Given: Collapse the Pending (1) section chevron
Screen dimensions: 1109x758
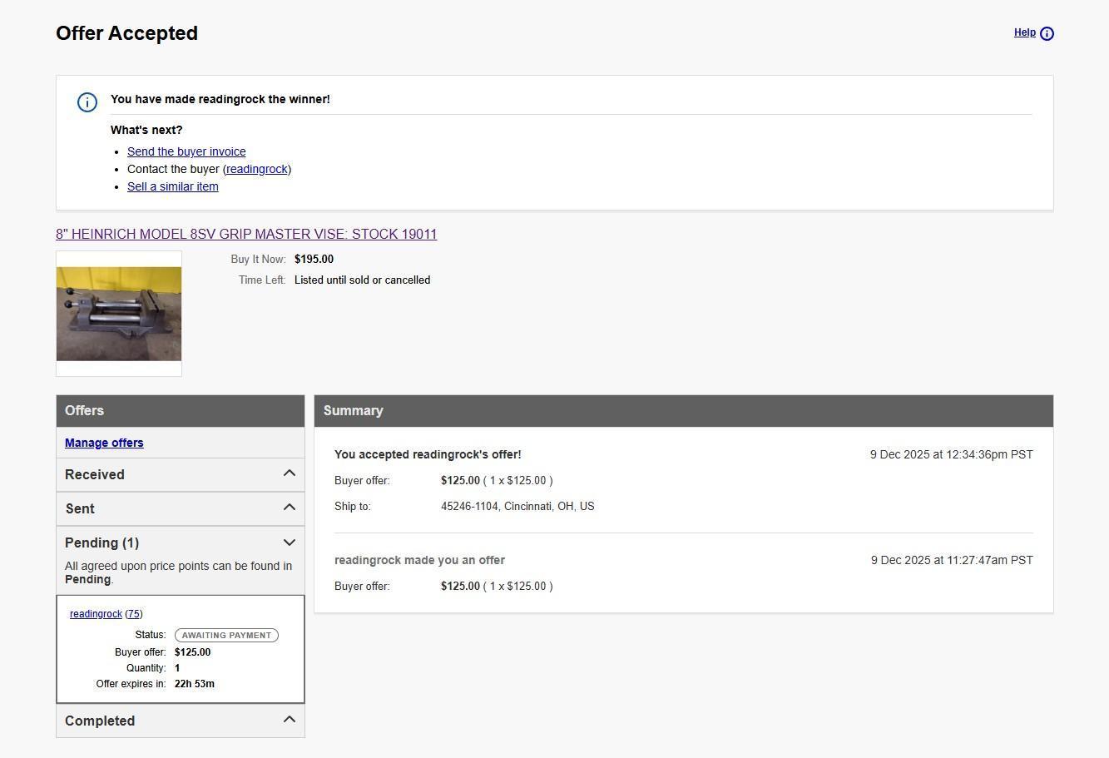Looking at the screenshot, I should pyautogui.click(x=289, y=542).
